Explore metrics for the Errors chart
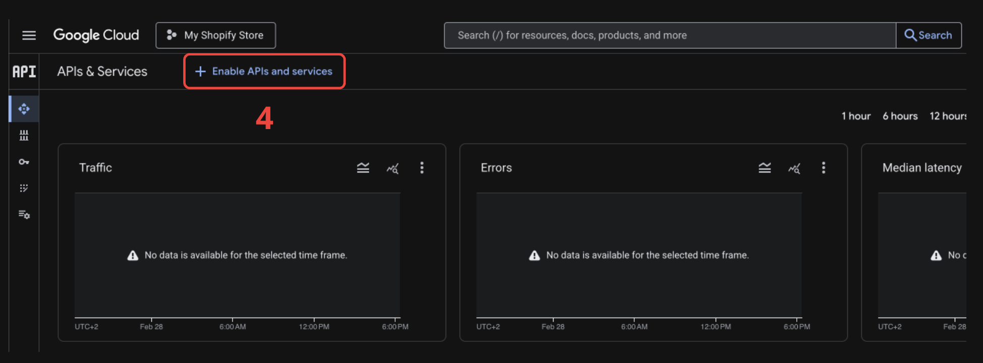The width and height of the screenshot is (983, 363). pyautogui.click(x=794, y=168)
